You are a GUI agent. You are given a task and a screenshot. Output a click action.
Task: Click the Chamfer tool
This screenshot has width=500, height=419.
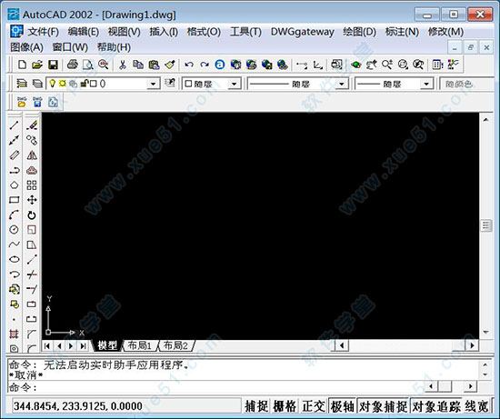(32, 334)
